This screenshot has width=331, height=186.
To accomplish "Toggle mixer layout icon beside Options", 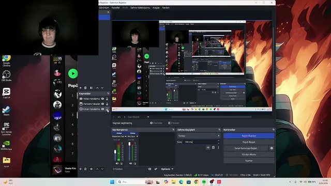I will [x=149, y=169].
